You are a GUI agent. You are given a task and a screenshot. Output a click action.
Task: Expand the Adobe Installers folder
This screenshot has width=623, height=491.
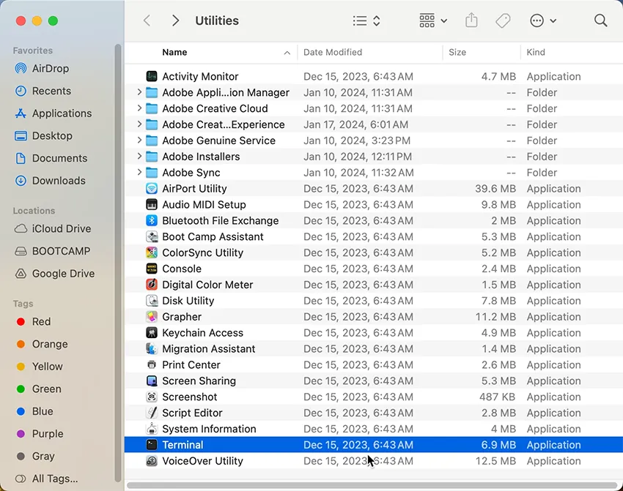(x=139, y=157)
